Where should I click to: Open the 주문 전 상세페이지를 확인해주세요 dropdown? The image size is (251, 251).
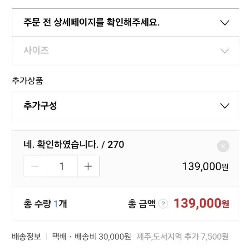(x=125, y=23)
